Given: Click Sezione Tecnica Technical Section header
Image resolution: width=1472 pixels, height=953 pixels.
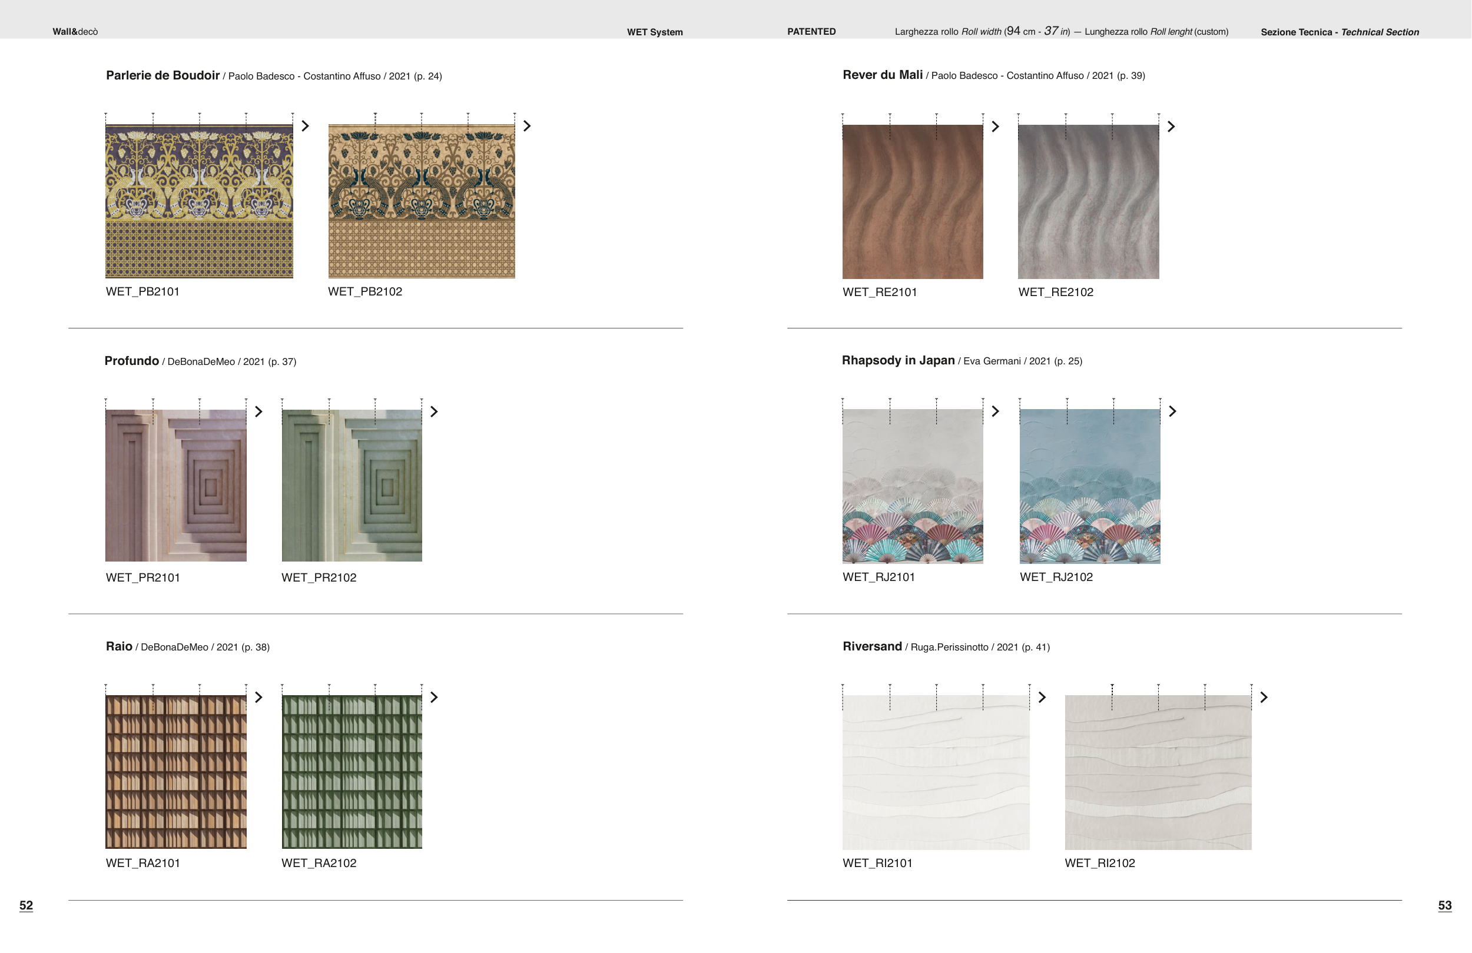Looking at the screenshot, I should click(1340, 32).
